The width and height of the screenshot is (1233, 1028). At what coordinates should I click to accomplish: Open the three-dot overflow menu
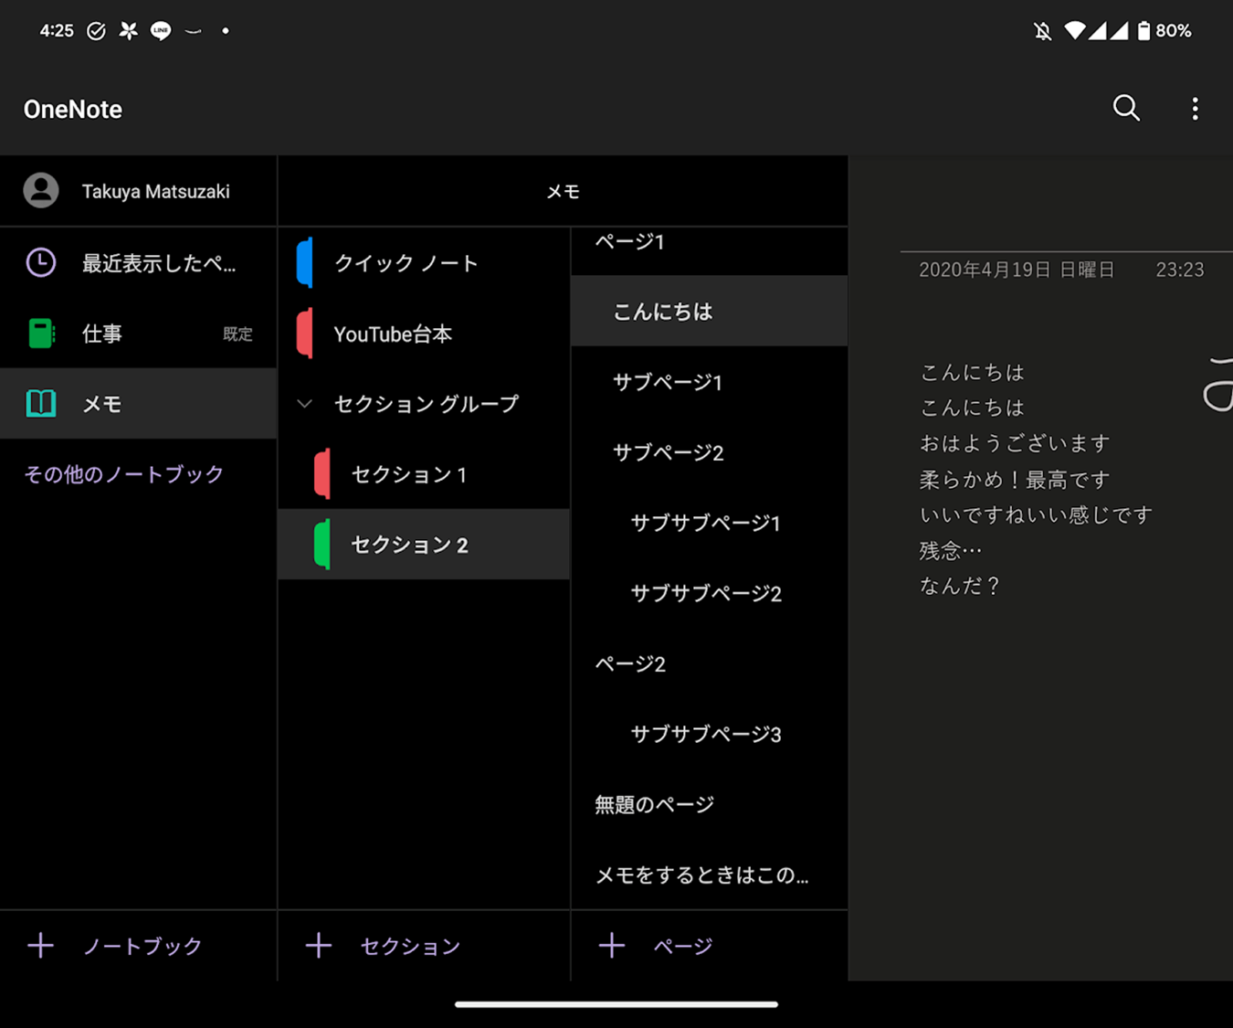tap(1195, 109)
